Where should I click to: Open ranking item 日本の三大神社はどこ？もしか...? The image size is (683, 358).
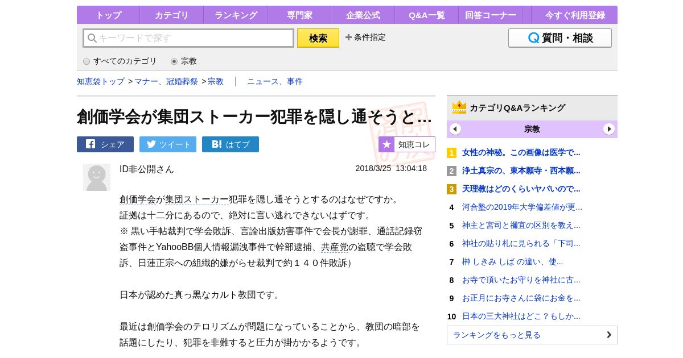click(x=521, y=316)
